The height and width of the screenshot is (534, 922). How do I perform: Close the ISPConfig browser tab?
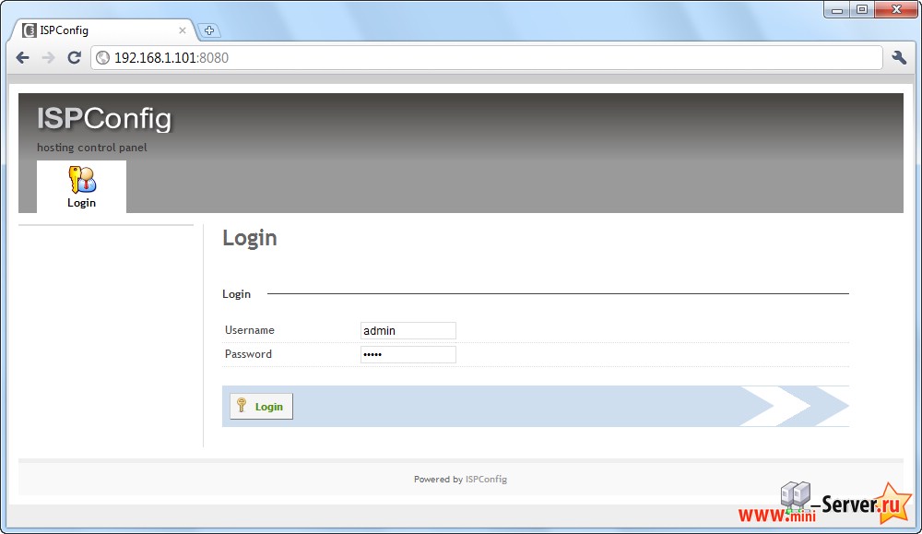tap(183, 30)
